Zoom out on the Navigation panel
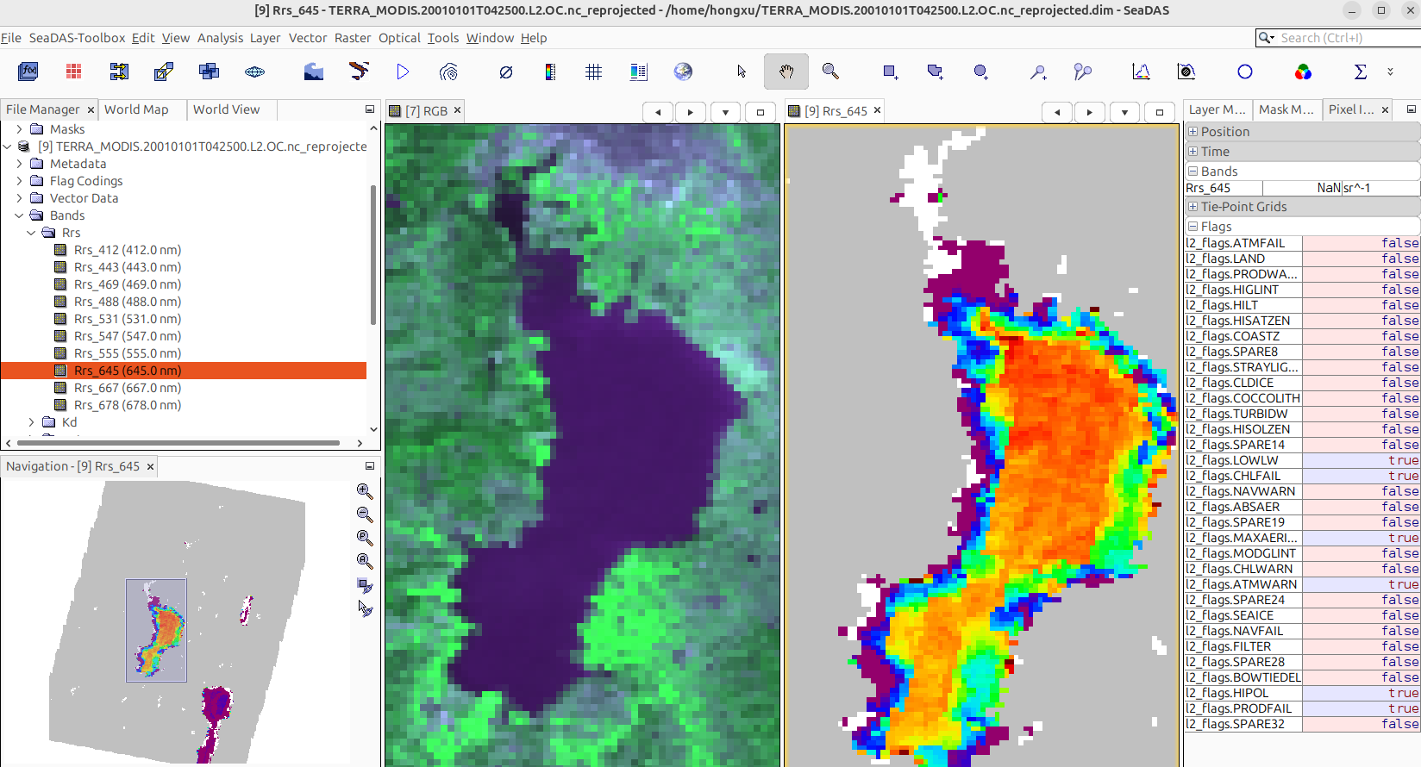Image resolution: width=1421 pixels, height=767 pixels. 365,514
